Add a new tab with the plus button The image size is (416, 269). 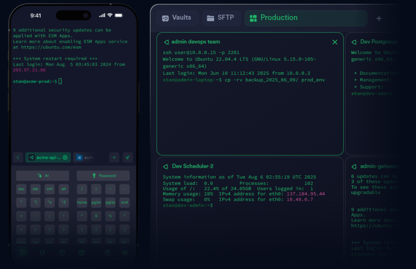pos(379,18)
